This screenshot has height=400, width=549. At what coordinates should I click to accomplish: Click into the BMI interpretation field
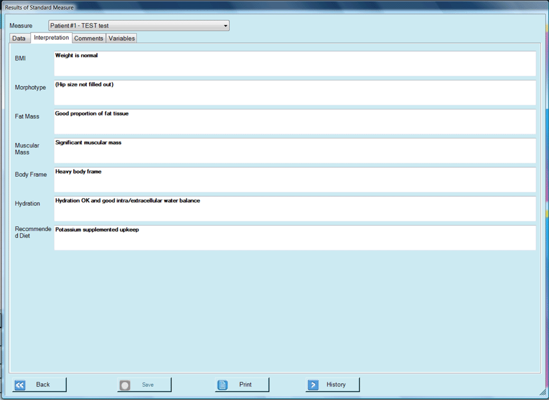coord(295,63)
